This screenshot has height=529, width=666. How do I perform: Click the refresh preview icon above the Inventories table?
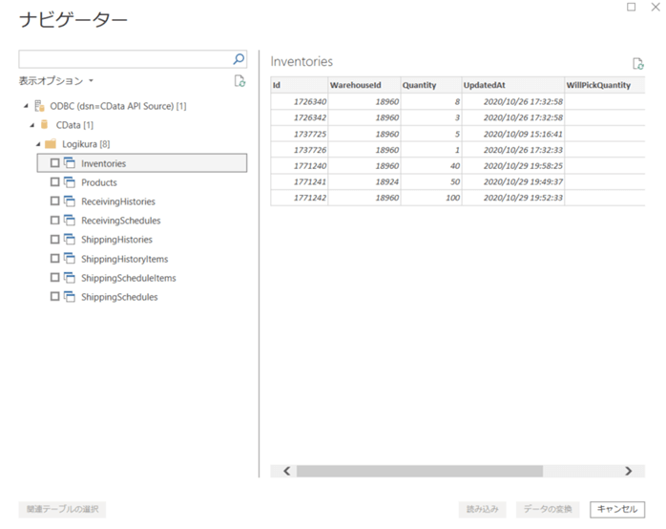click(x=638, y=64)
